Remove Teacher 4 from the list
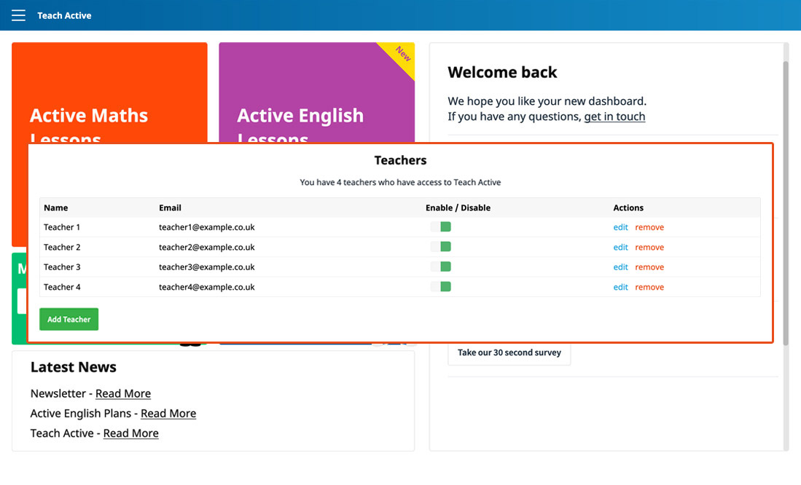This screenshot has width=801, height=485. tap(649, 287)
